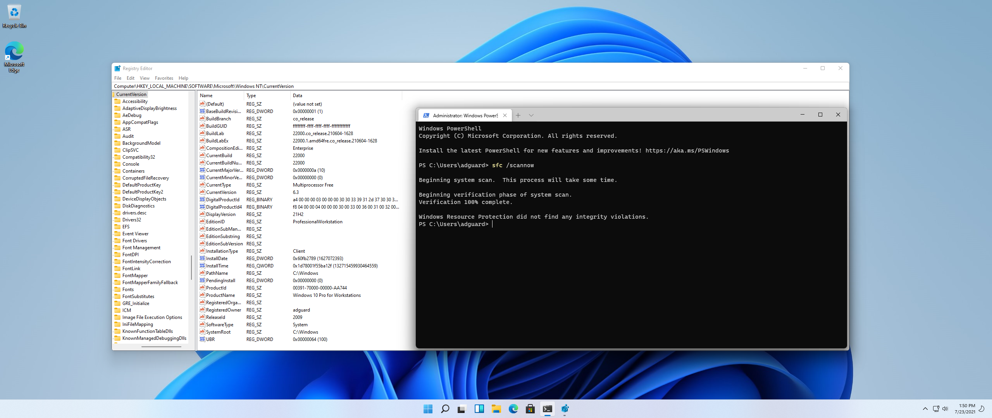Click the sfc /scannow command text

[x=513, y=165]
